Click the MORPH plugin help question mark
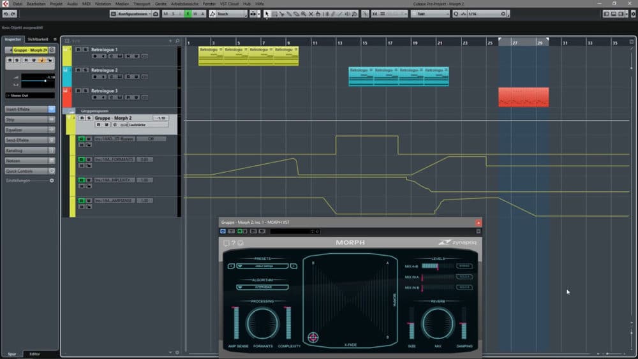638x359 pixels. click(x=234, y=243)
